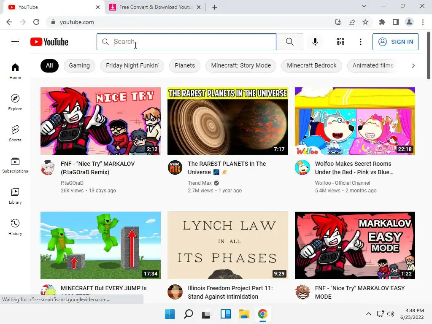The height and width of the screenshot is (324, 432).
Task: Select the All filter chip
Action: (x=49, y=65)
